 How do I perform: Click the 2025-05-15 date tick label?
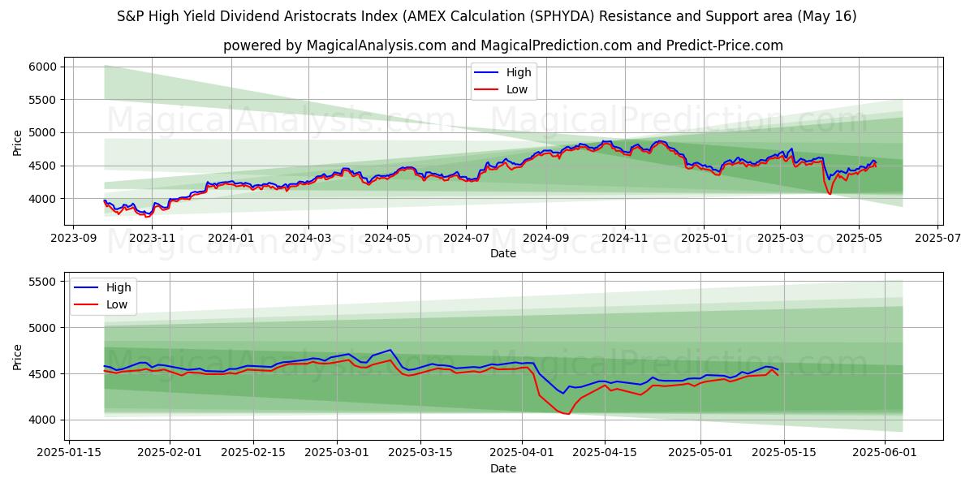pyautogui.click(x=783, y=454)
